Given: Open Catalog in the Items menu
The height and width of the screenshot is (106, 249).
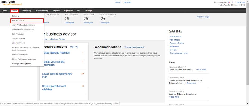Looking at the screenshot, I should (15, 16).
